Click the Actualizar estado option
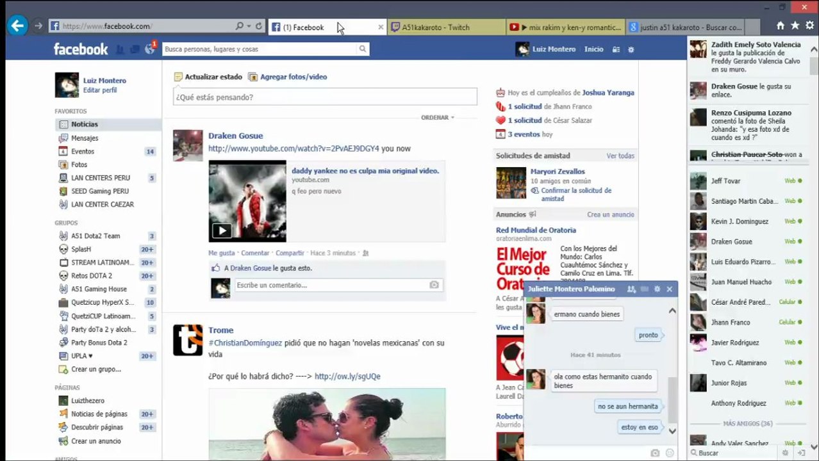Image resolution: width=819 pixels, height=461 pixels. [x=208, y=77]
